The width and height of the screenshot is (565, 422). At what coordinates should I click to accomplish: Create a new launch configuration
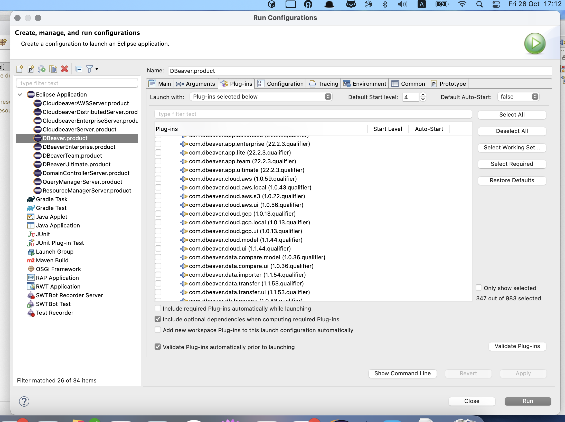20,69
